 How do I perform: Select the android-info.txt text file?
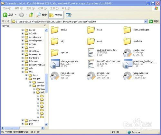tap(91, 52)
